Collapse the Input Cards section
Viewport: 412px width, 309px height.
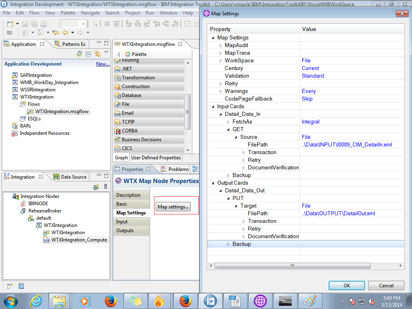pos(213,106)
